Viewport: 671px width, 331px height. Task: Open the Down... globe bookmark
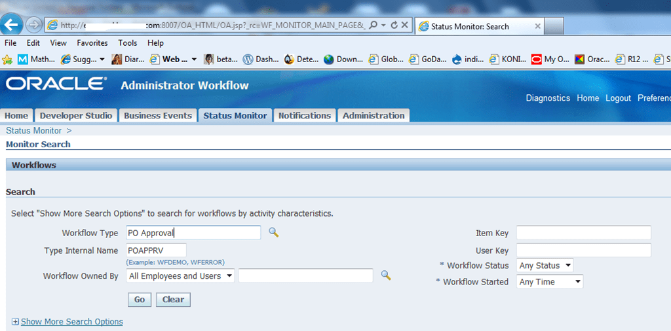coord(343,60)
